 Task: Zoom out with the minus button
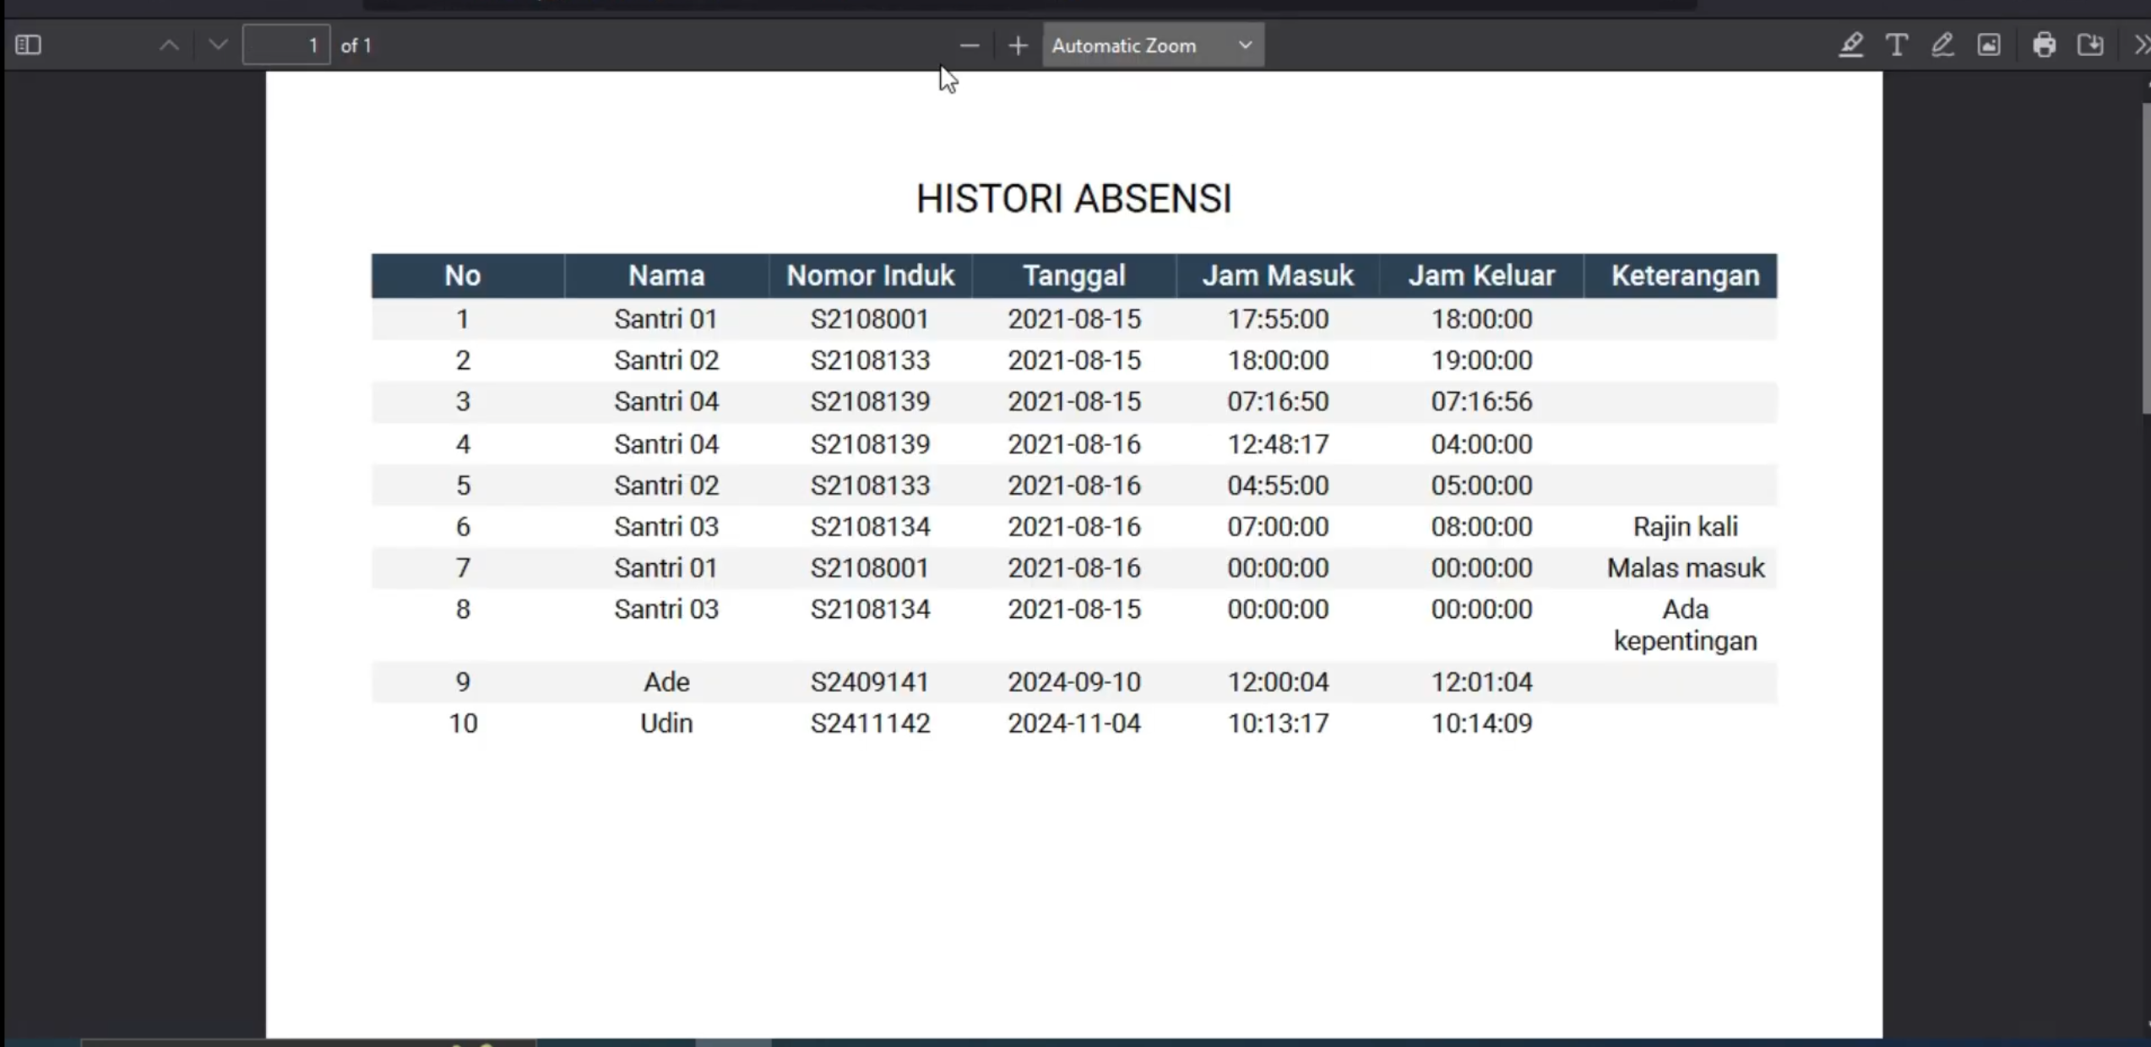pos(970,46)
